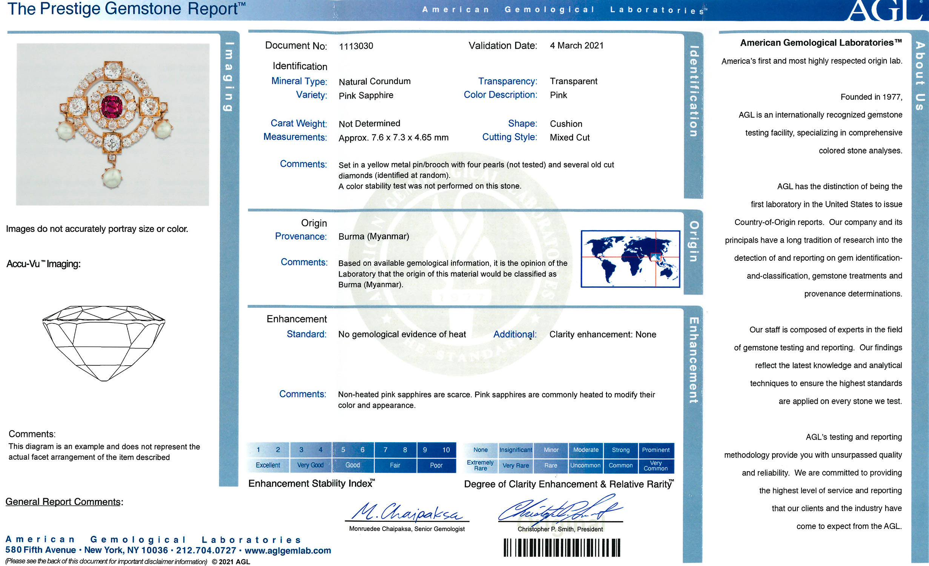Click the Extremely Rare rarity cell

click(x=480, y=465)
